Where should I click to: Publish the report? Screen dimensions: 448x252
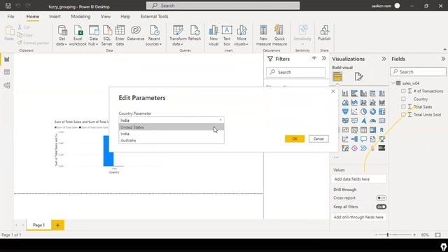[x=324, y=33]
